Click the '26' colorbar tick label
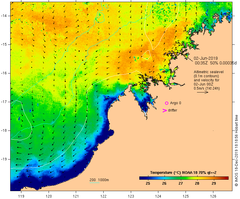The image size is (240, 199). (164, 183)
